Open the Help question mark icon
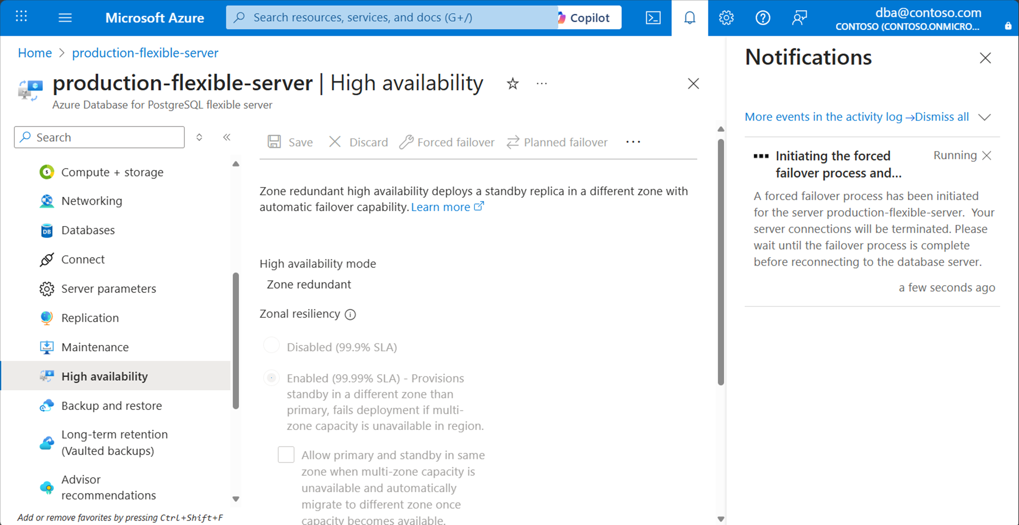 [762, 18]
